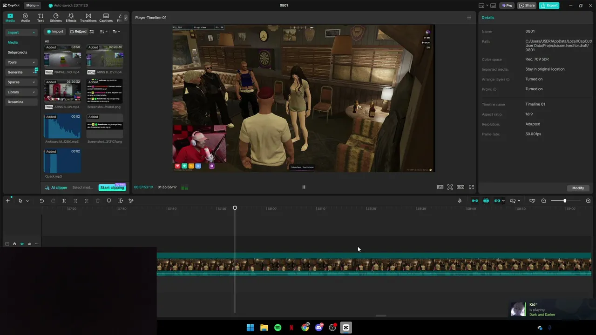Screen dimensions: 596x335
Task: Fit the timeline to window
Action: click(532, 201)
